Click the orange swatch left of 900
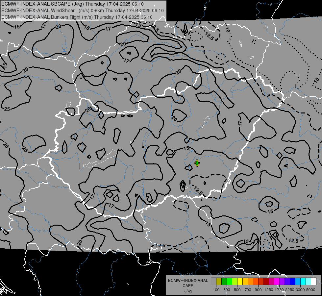The image size is (322, 296). point(251,282)
